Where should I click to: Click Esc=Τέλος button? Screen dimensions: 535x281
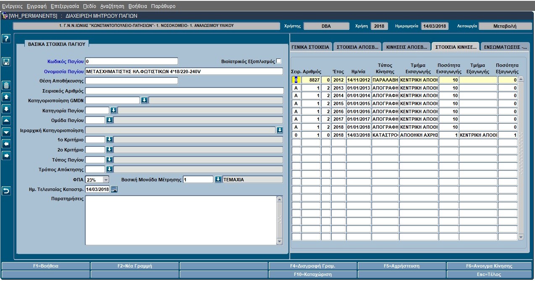[x=490, y=274]
